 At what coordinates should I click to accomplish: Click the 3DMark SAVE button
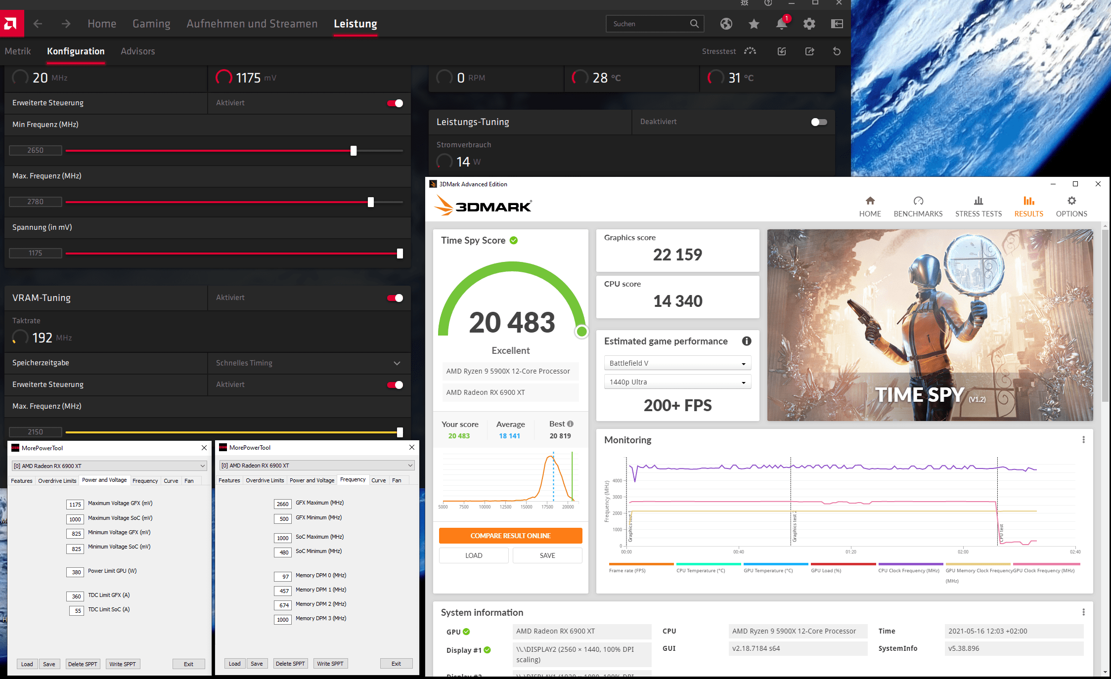[x=547, y=555]
